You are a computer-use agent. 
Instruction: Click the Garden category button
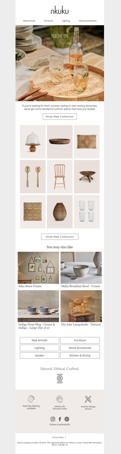40,356
